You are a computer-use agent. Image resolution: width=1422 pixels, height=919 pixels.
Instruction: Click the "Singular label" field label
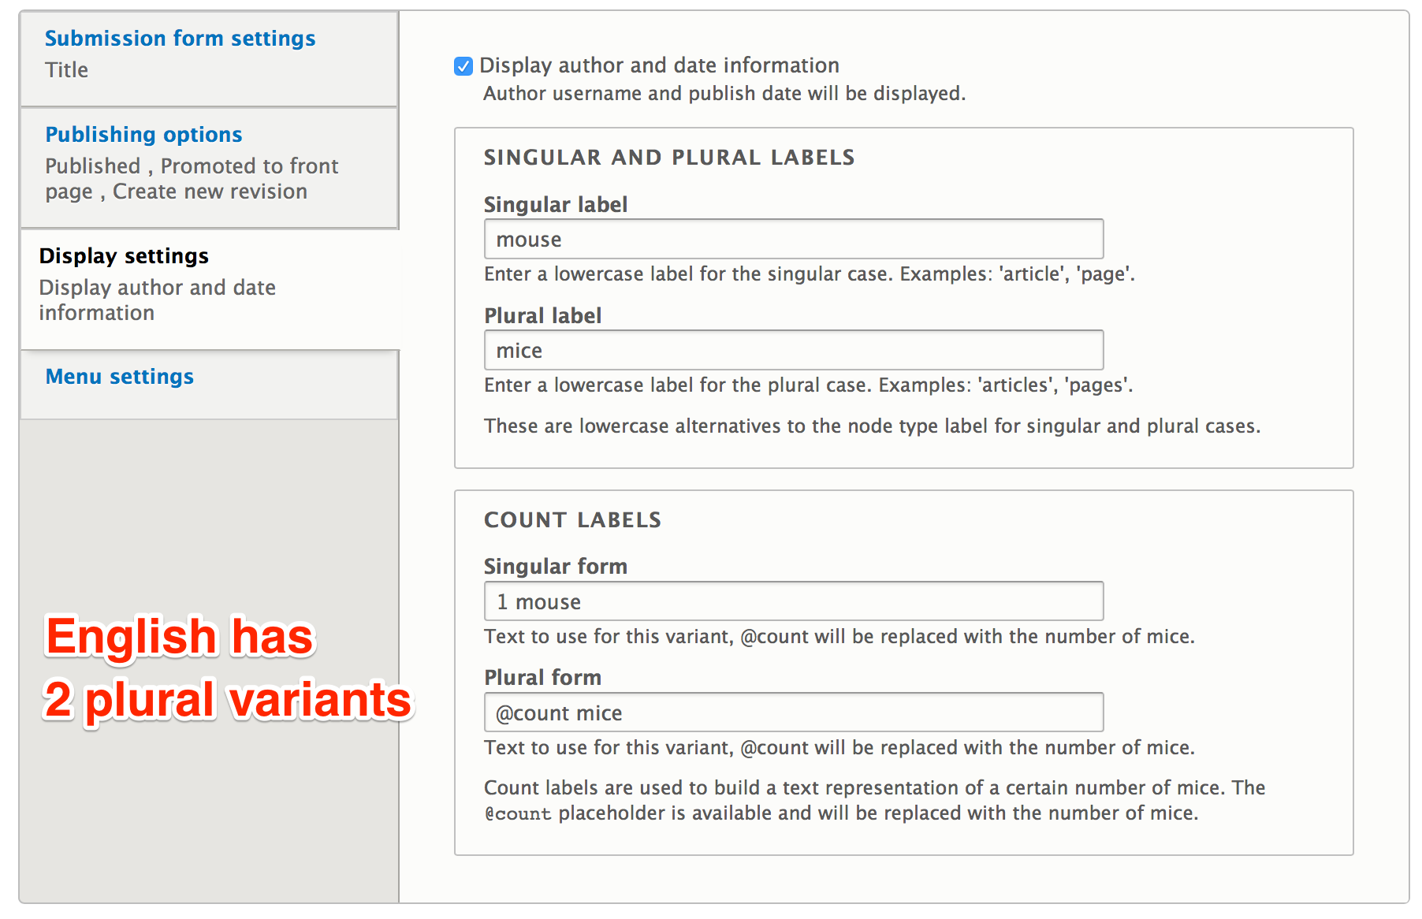555,204
